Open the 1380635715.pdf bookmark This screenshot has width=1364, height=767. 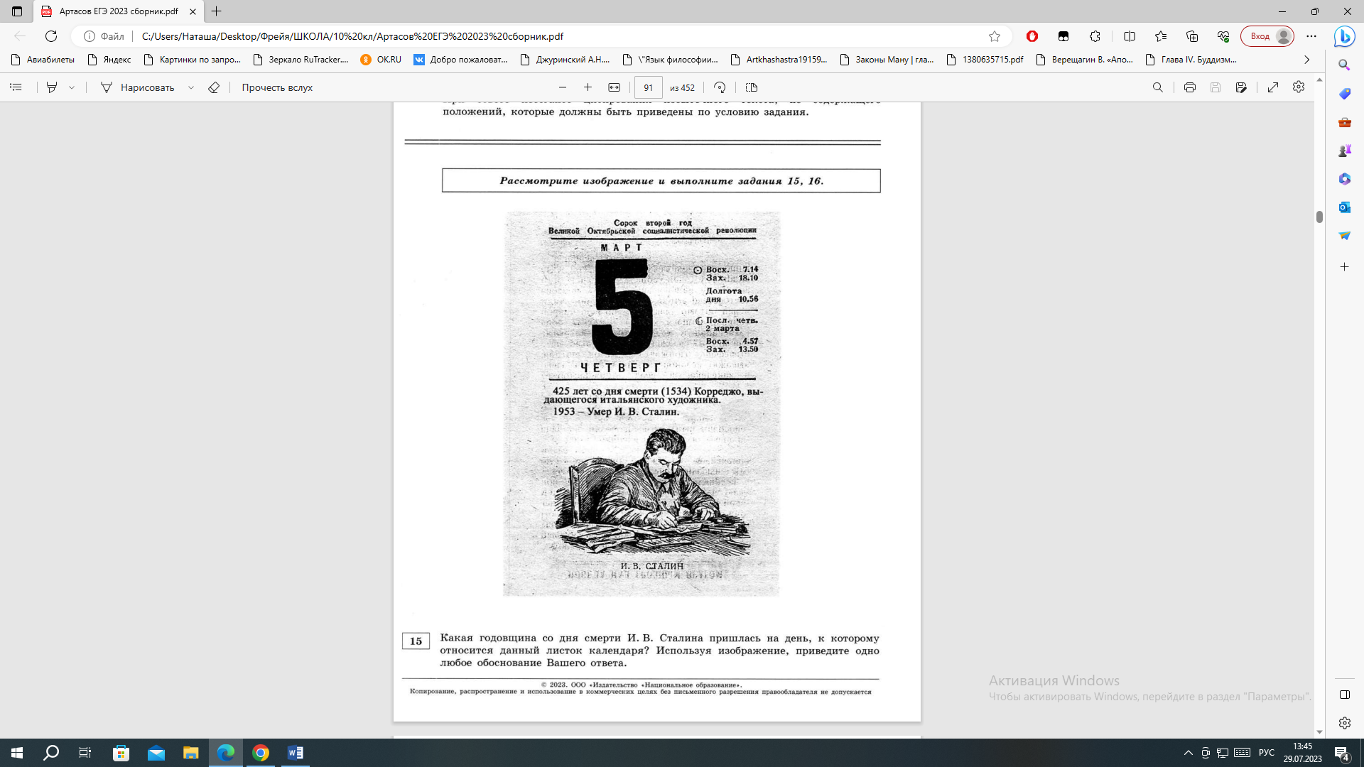pyautogui.click(x=985, y=60)
